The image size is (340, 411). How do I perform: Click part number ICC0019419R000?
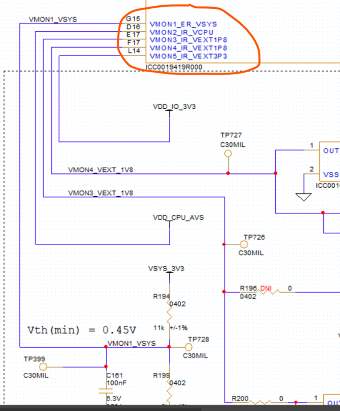(174, 67)
